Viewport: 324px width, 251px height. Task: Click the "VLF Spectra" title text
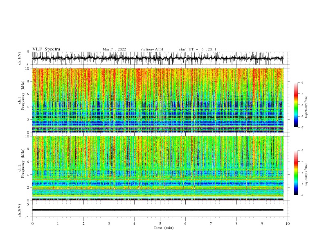point(46,49)
